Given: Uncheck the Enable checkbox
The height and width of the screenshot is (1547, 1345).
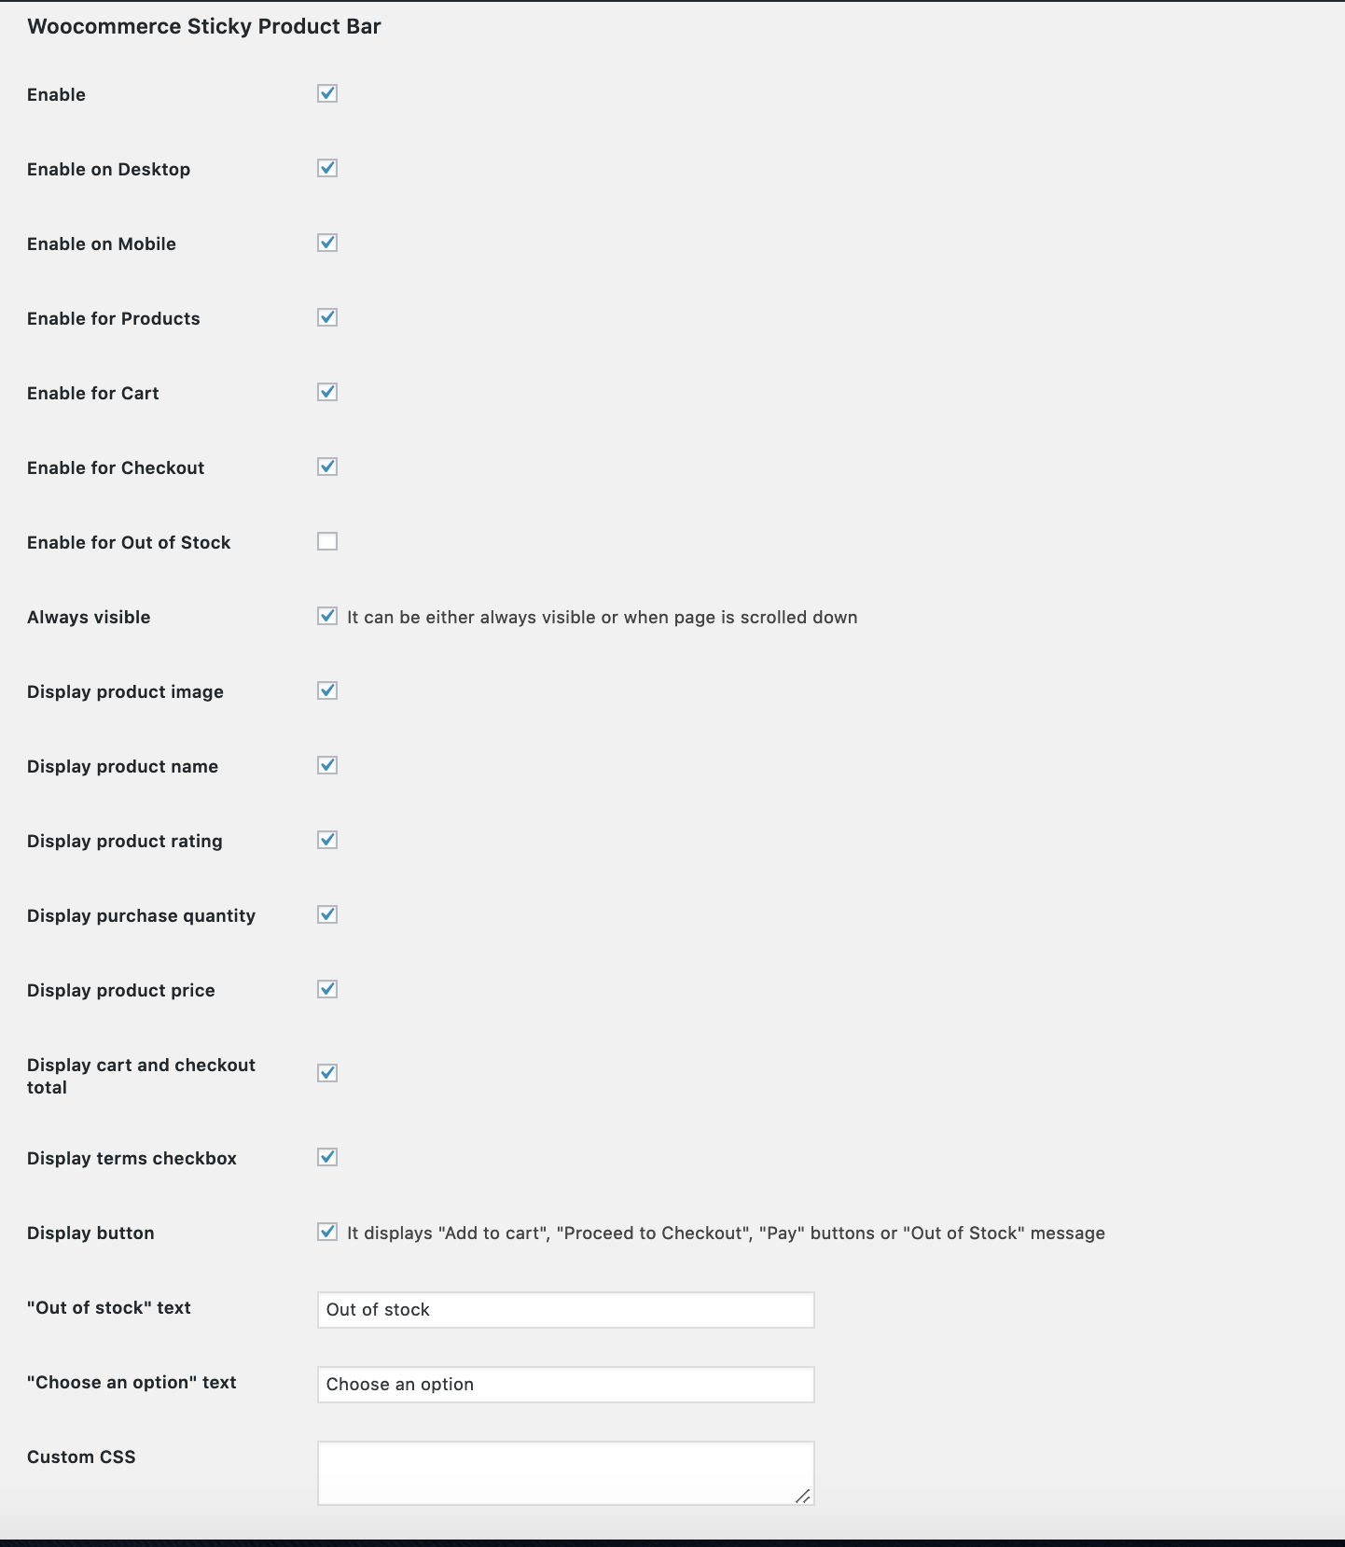Looking at the screenshot, I should (x=327, y=93).
